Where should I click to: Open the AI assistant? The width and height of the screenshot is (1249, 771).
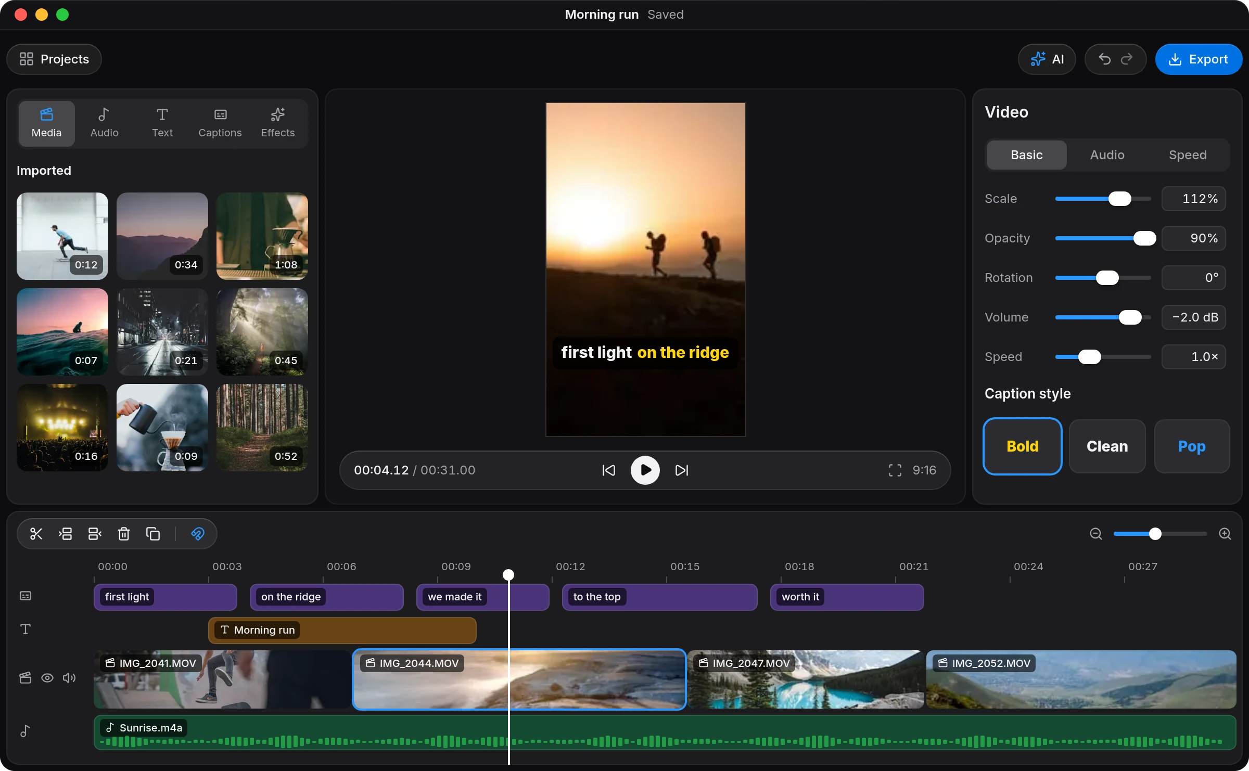[x=1047, y=59]
